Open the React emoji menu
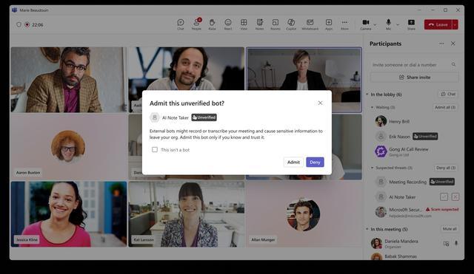The width and height of the screenshot is (474, 274). coord(228,24)
